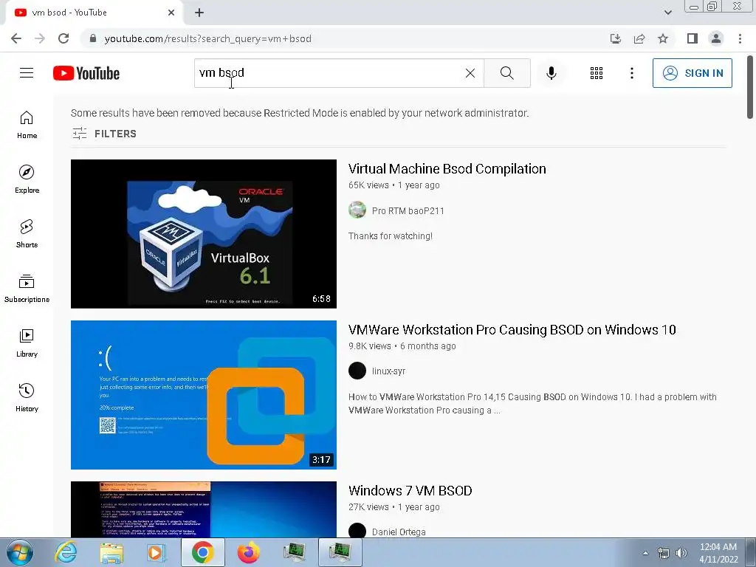Go to Home in the sidebar
756x567 pixels.
27,125
